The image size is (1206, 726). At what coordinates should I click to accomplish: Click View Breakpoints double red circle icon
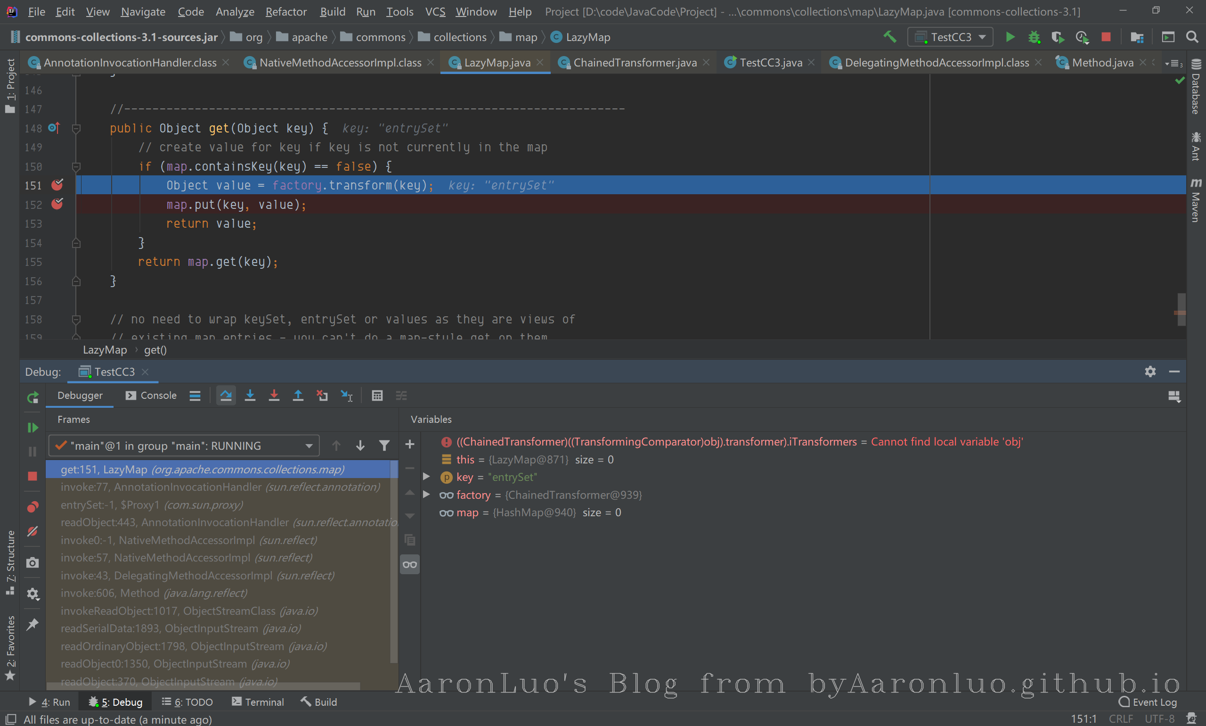coord(32,506)
